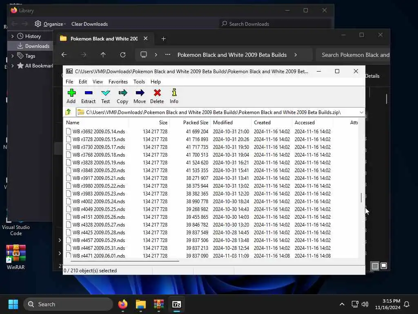Image resolution: width=418 pixels, height=314 pixels.
Task: Expand All Bookmarks in Library sidebar
Action: point(12,66)
